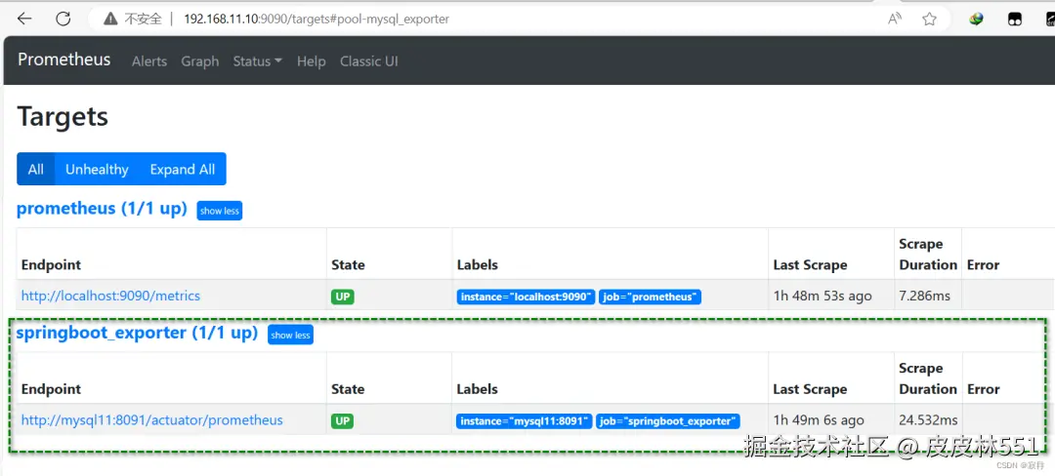
Task: Click the job="prometheus" label badge
Action: pyautogui.click(x=650, y=297)
